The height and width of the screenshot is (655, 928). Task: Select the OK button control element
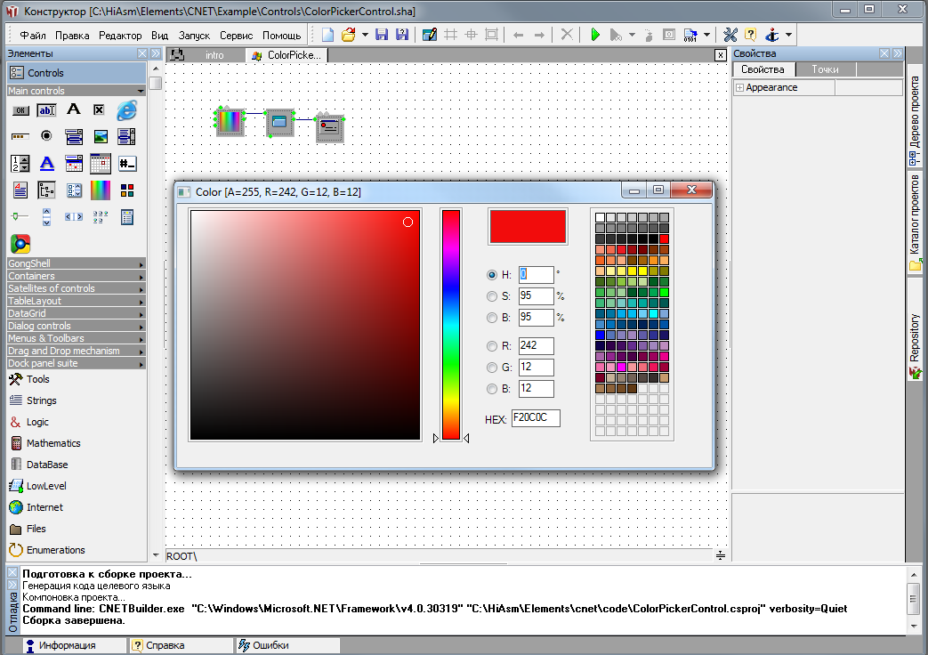[x=20, y=110]
